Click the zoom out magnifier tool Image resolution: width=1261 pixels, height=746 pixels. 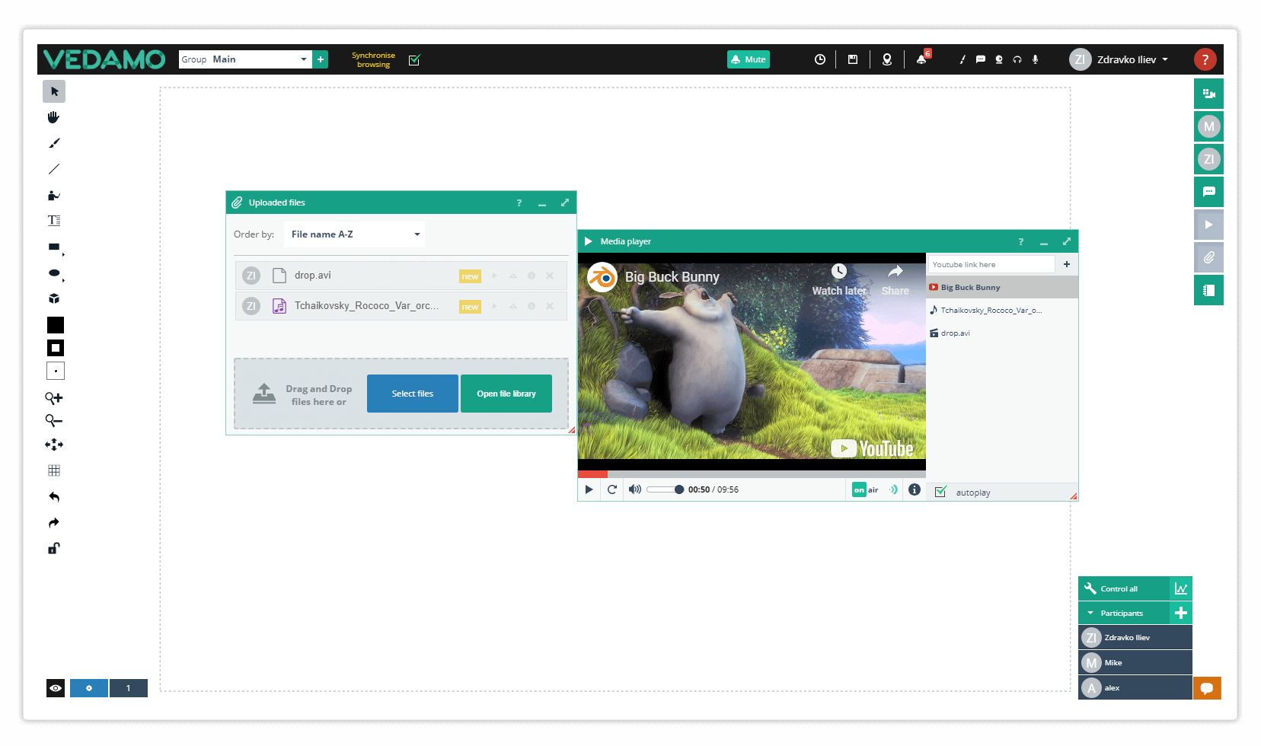(x=54, y=420)
